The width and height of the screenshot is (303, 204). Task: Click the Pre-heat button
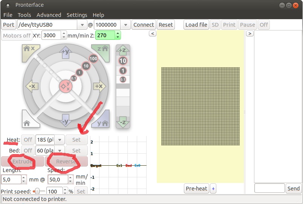pos(196,189)
